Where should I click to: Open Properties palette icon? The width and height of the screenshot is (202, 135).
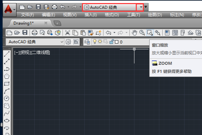[x=167, y=33]
